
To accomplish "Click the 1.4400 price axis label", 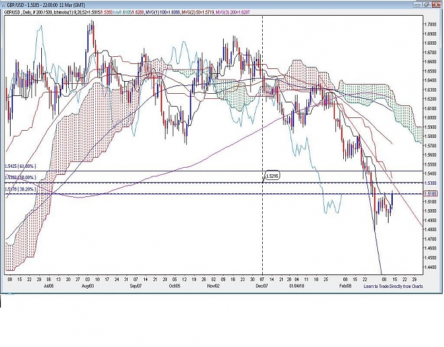I will [431, 267].
